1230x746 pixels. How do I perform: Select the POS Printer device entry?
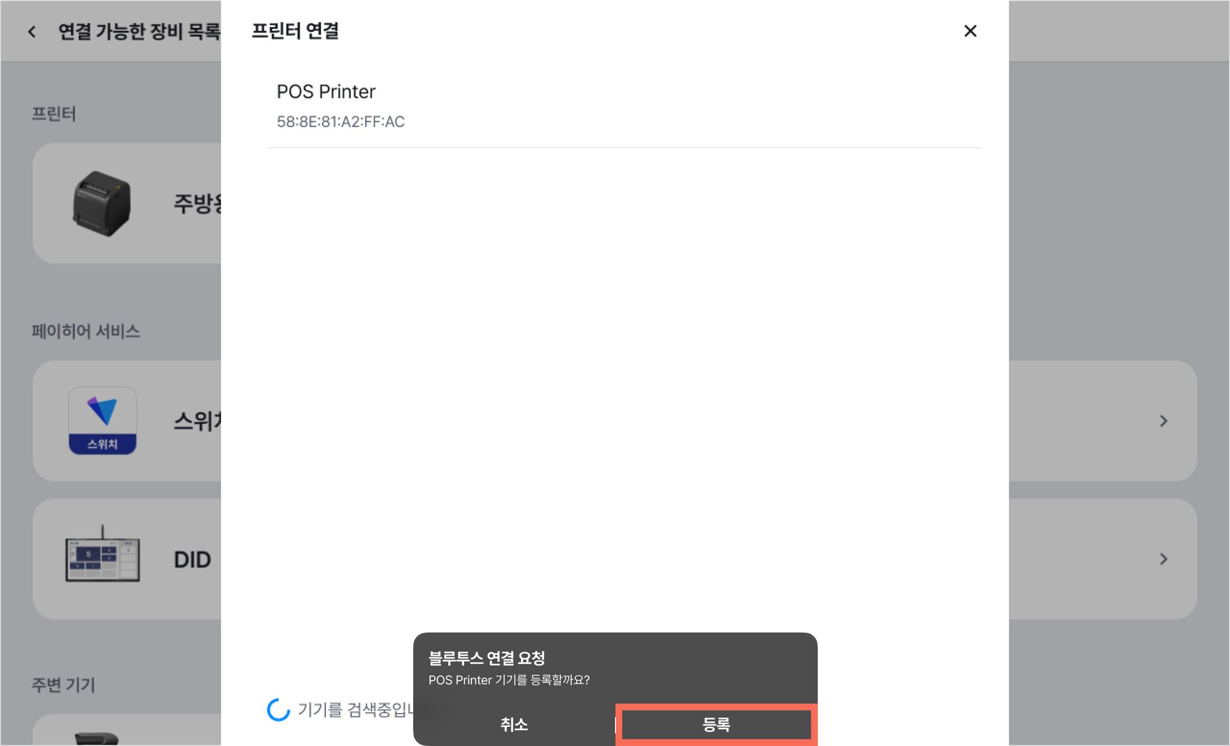[624, 106]
